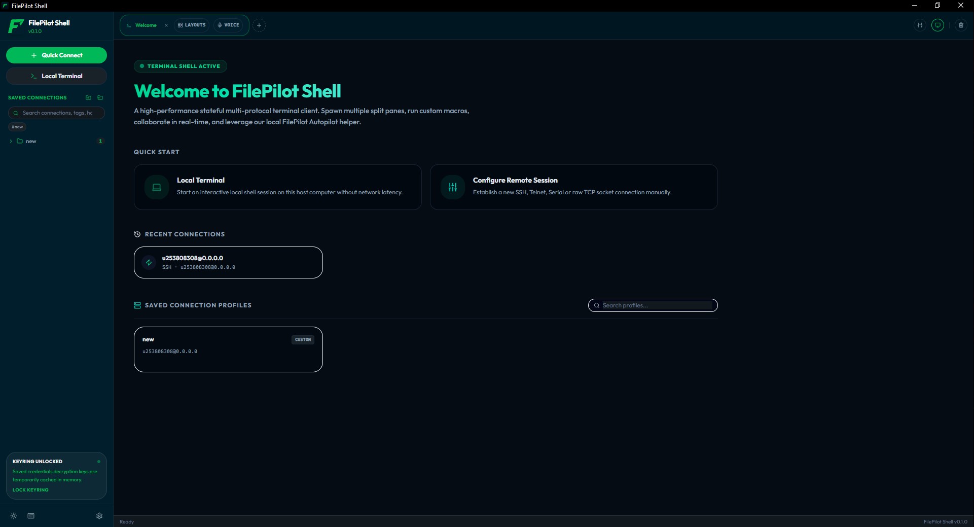Click the FilePilot Shell logo icon
This screenshot has width=974, height=527.
[16, 26]
